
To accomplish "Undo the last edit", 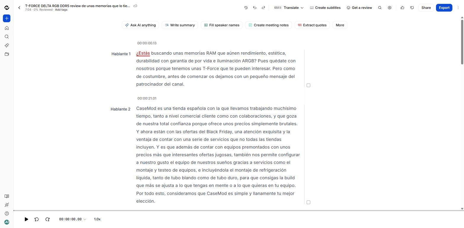I will tap(254, 8).
